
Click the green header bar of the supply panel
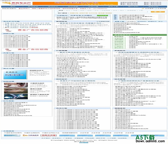point(140,35)
